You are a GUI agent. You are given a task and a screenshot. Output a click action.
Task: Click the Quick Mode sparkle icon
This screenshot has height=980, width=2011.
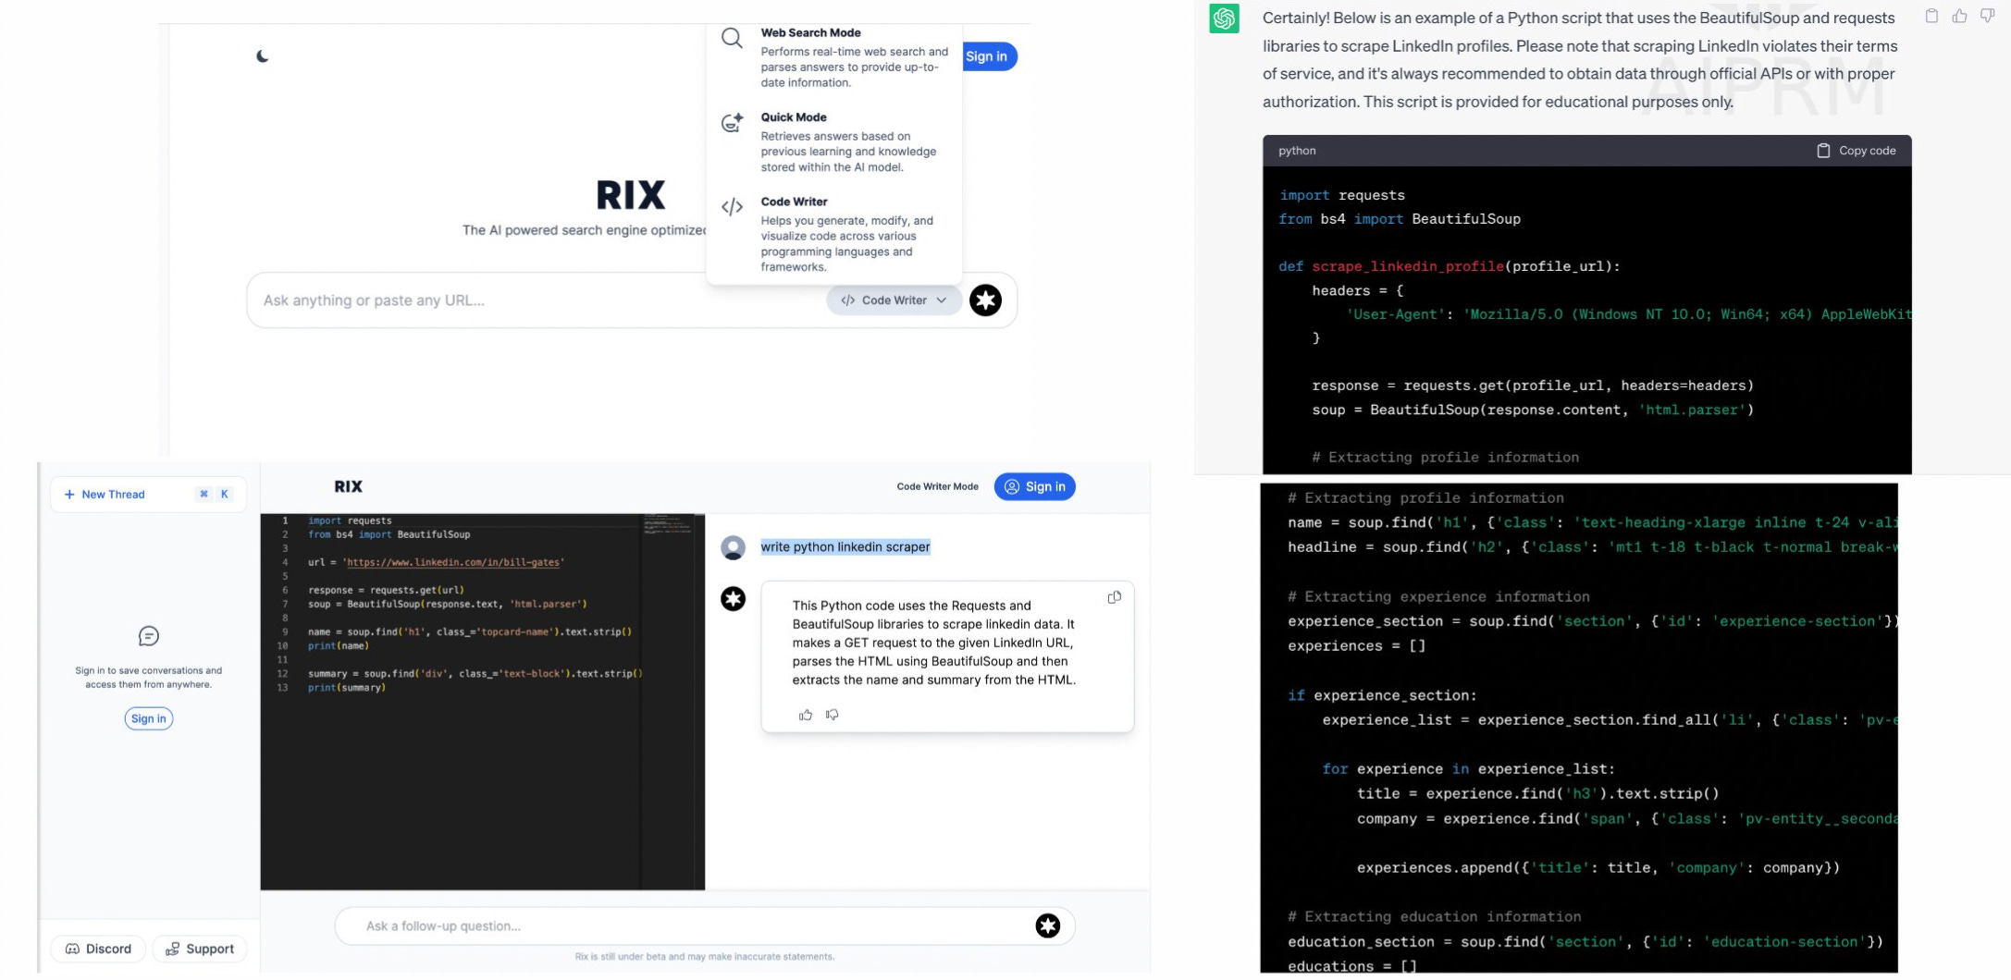click(x=732, y=122)
